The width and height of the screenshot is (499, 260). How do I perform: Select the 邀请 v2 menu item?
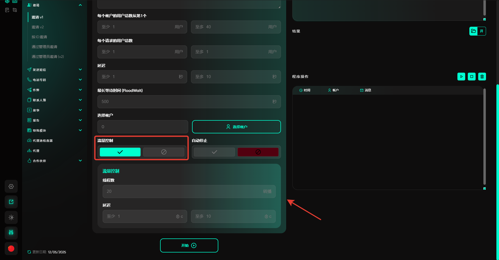point(38,27)
